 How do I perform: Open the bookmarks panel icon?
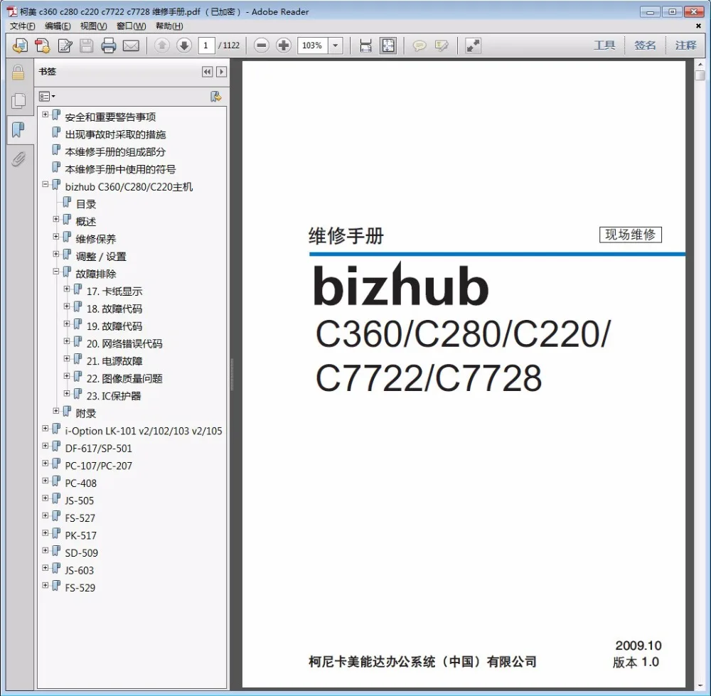point(18,129)
